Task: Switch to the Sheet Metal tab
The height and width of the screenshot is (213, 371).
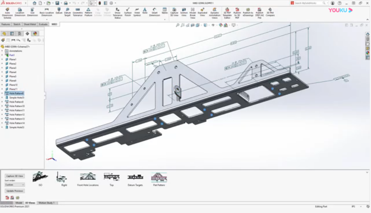Action: point(30,24)
